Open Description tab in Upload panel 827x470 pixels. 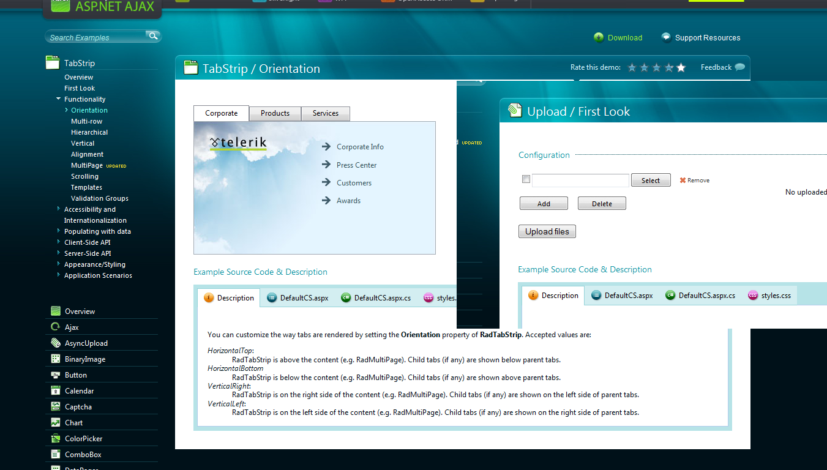click(553, 296)
